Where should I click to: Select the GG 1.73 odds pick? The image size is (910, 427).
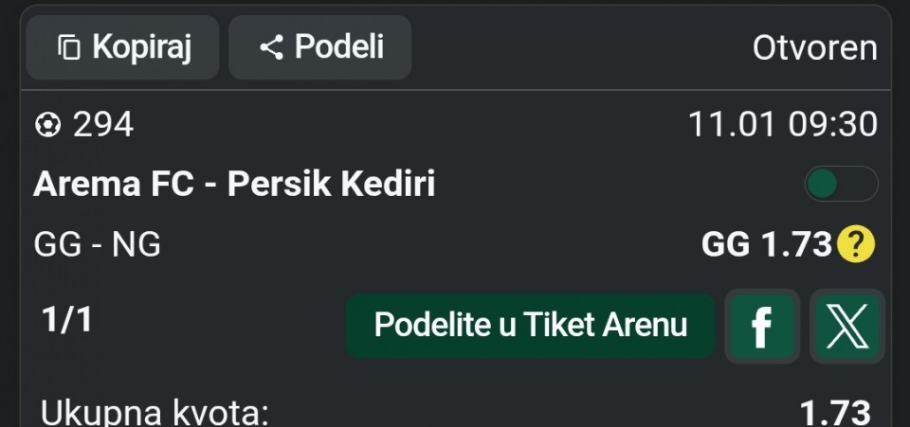click(x=766, y=245)
